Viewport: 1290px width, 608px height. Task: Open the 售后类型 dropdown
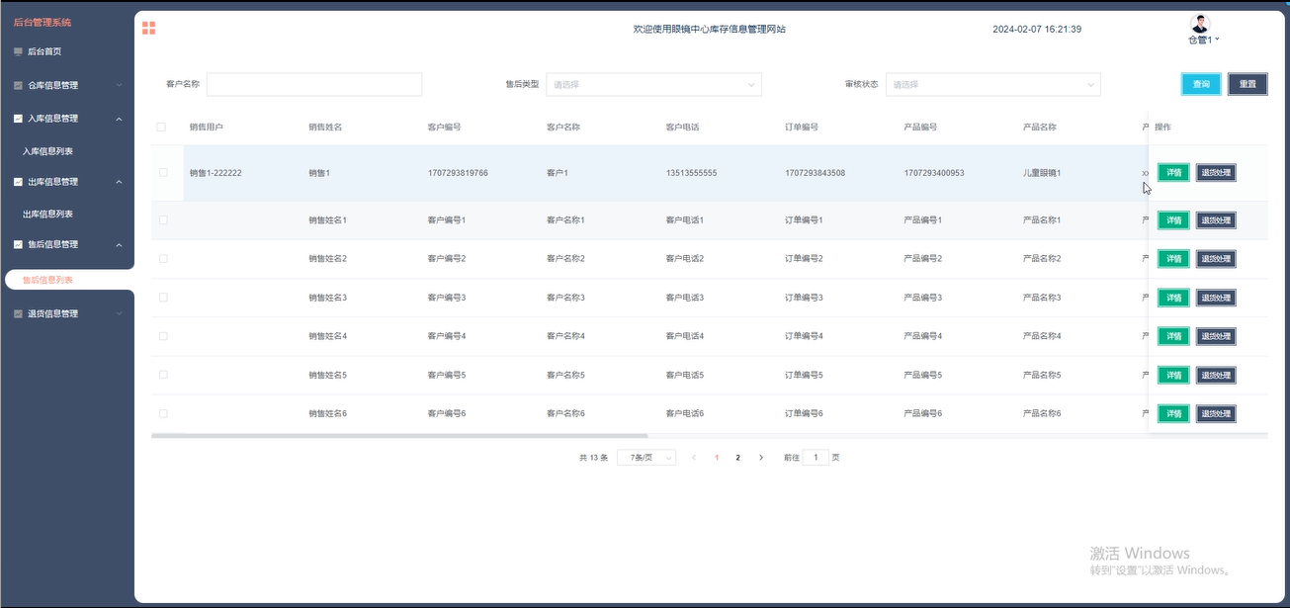[653, 84]
